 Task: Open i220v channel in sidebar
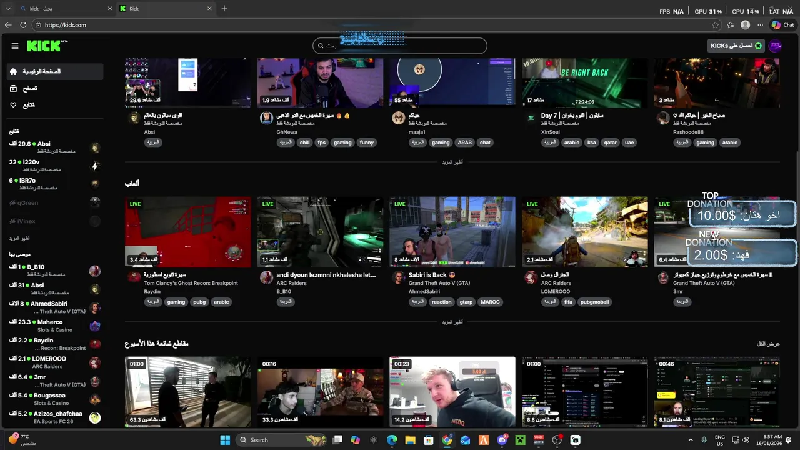[x=55, y=166]
